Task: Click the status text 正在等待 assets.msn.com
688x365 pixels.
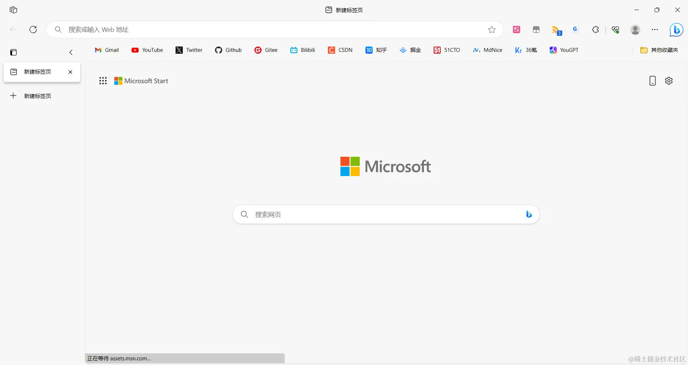Action: 119,358
